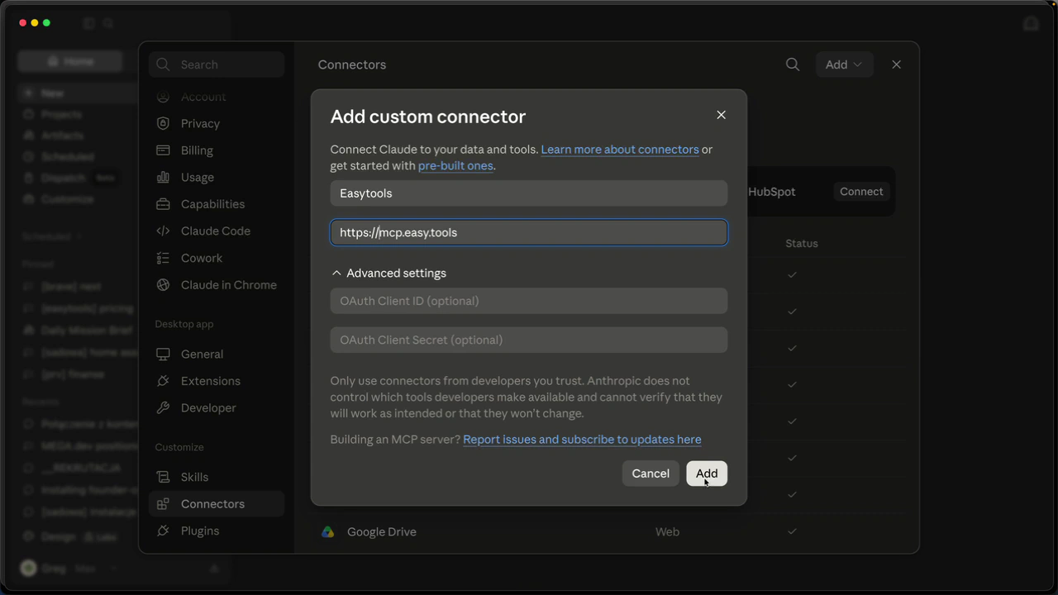Image resolution: width=1058 pixels, height=595 pixels.
Task: Open Dispatch in the main sidebar
Action: [64, 178]
